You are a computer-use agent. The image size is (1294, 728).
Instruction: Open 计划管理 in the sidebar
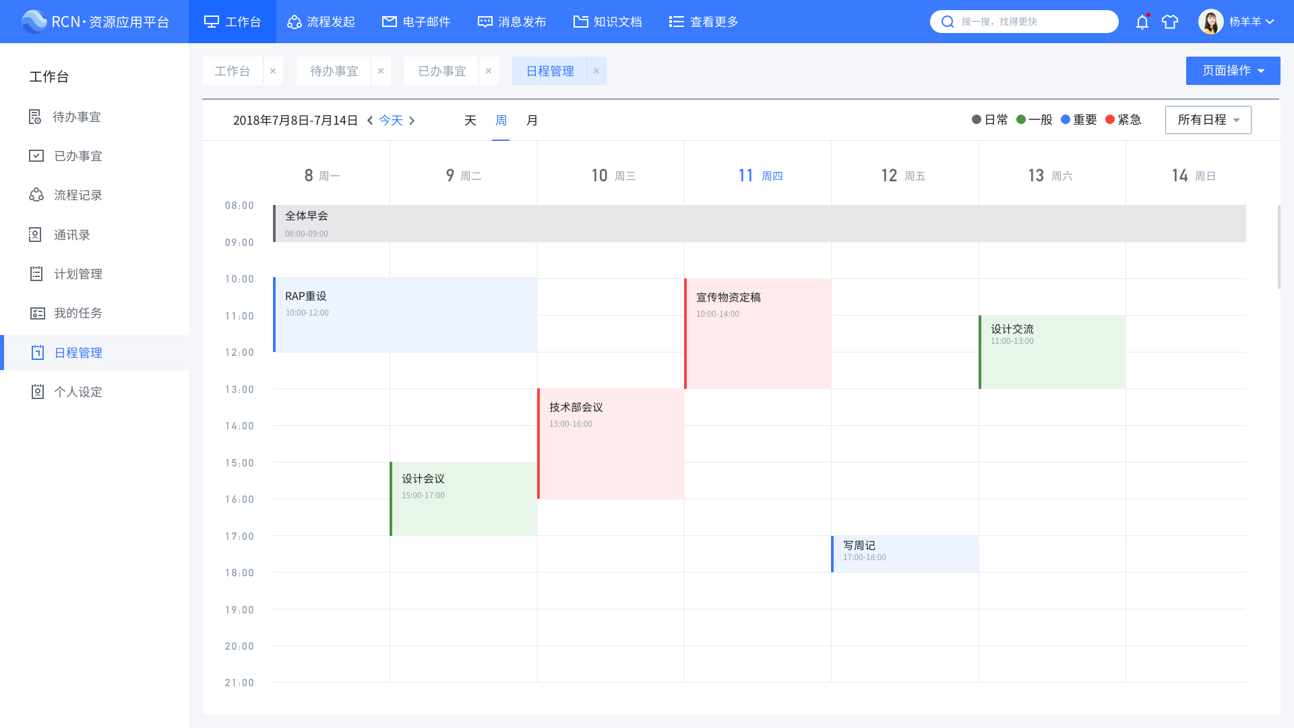78,274
